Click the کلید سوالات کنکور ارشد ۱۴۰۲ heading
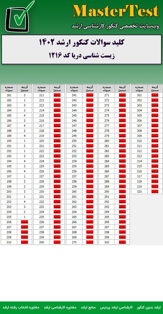 pyautogui.click(x=81, y=43)
